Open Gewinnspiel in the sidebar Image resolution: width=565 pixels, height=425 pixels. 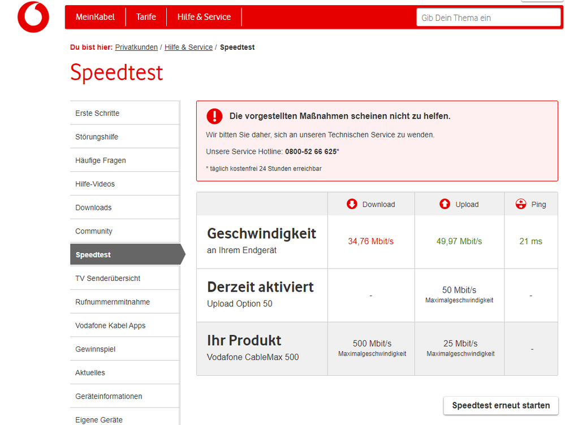pyautogui.click(x=124, y=349)
